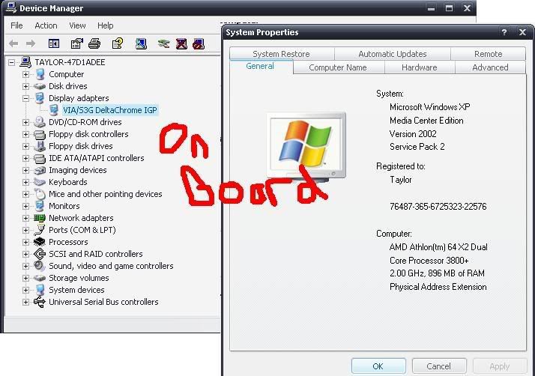Select the General tab

260,66
